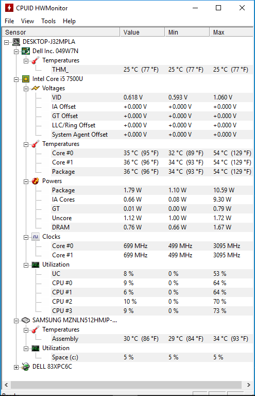The height and width of the screenshot is (396, 255).
Task: Collapse the Intel Core i5 7500U node
Action: (x=16, y=79)
